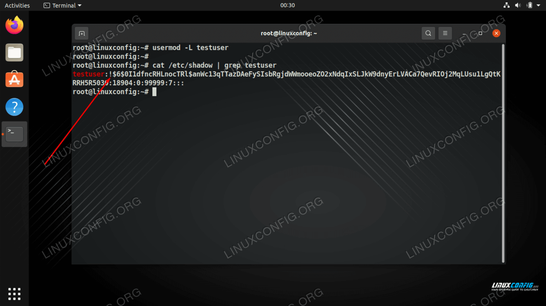This screenshot has height=306, width=546.
Task: Open terminal hamburger menu
Action: [445, 33]
